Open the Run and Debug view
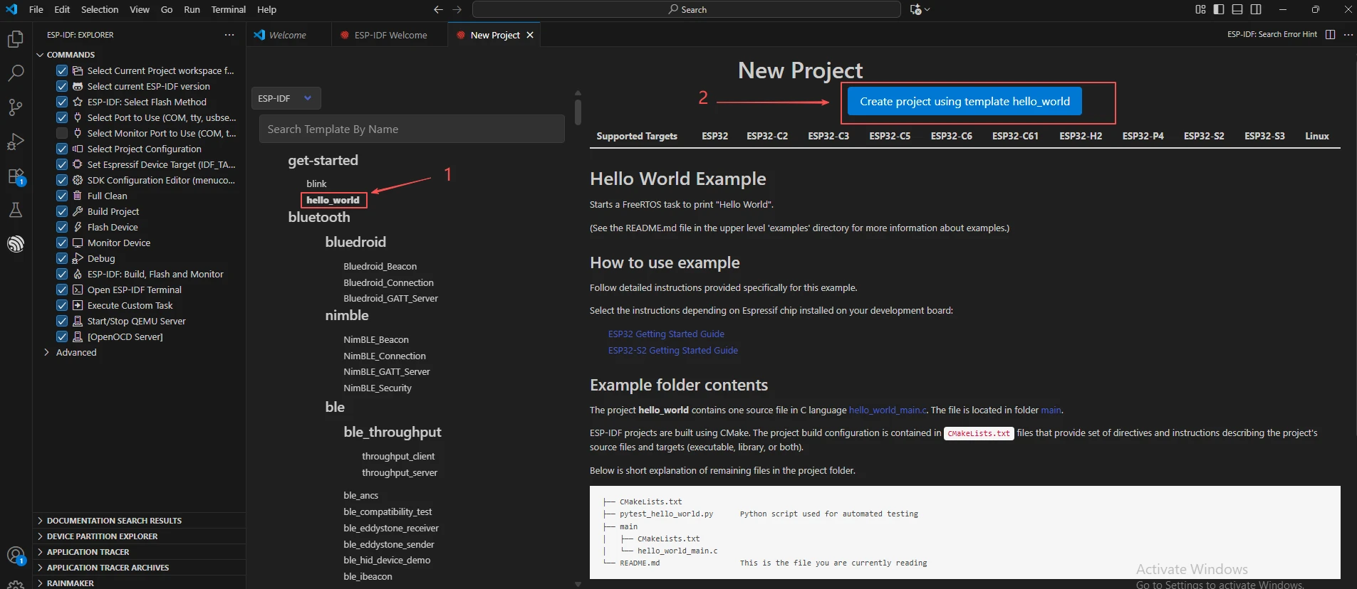This screenshot has width=1357, height=589. (15, 142)
